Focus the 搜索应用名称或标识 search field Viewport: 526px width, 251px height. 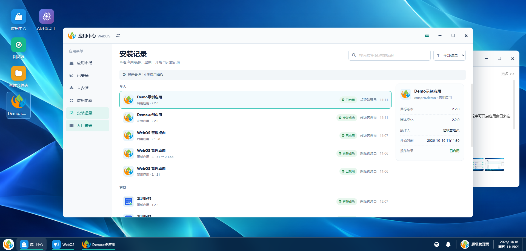(389, 55)
